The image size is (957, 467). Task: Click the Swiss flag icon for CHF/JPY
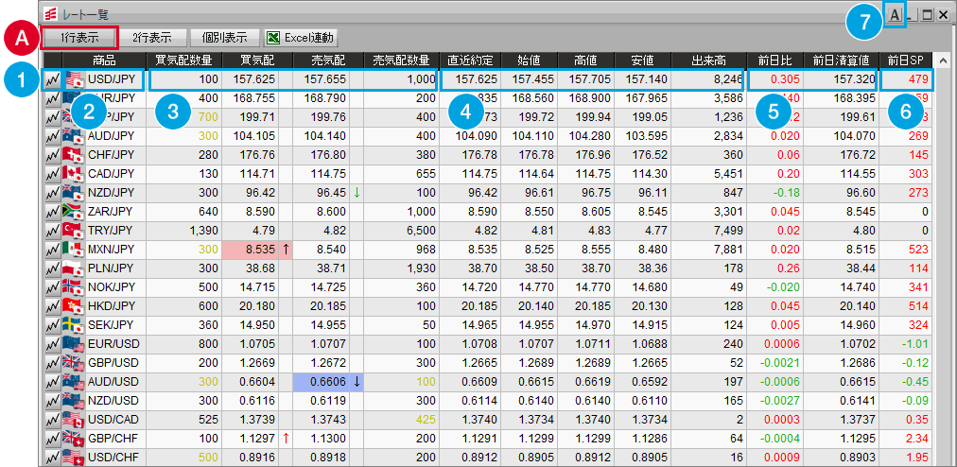pos(73,155)
